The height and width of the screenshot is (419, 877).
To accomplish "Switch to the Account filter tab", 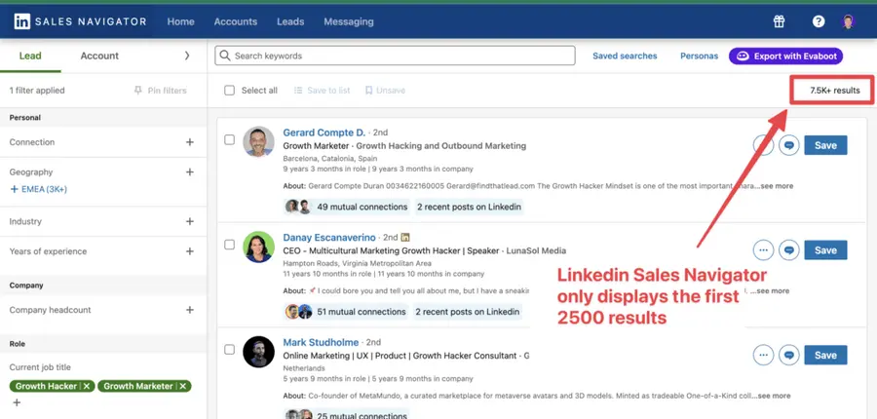I will coord(99,56).
